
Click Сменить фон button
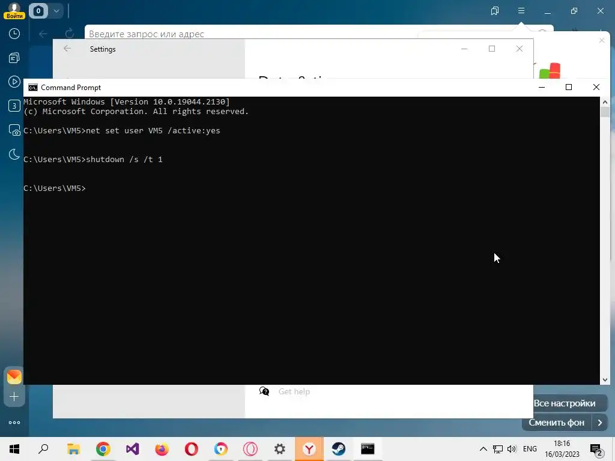pos(557,423)
